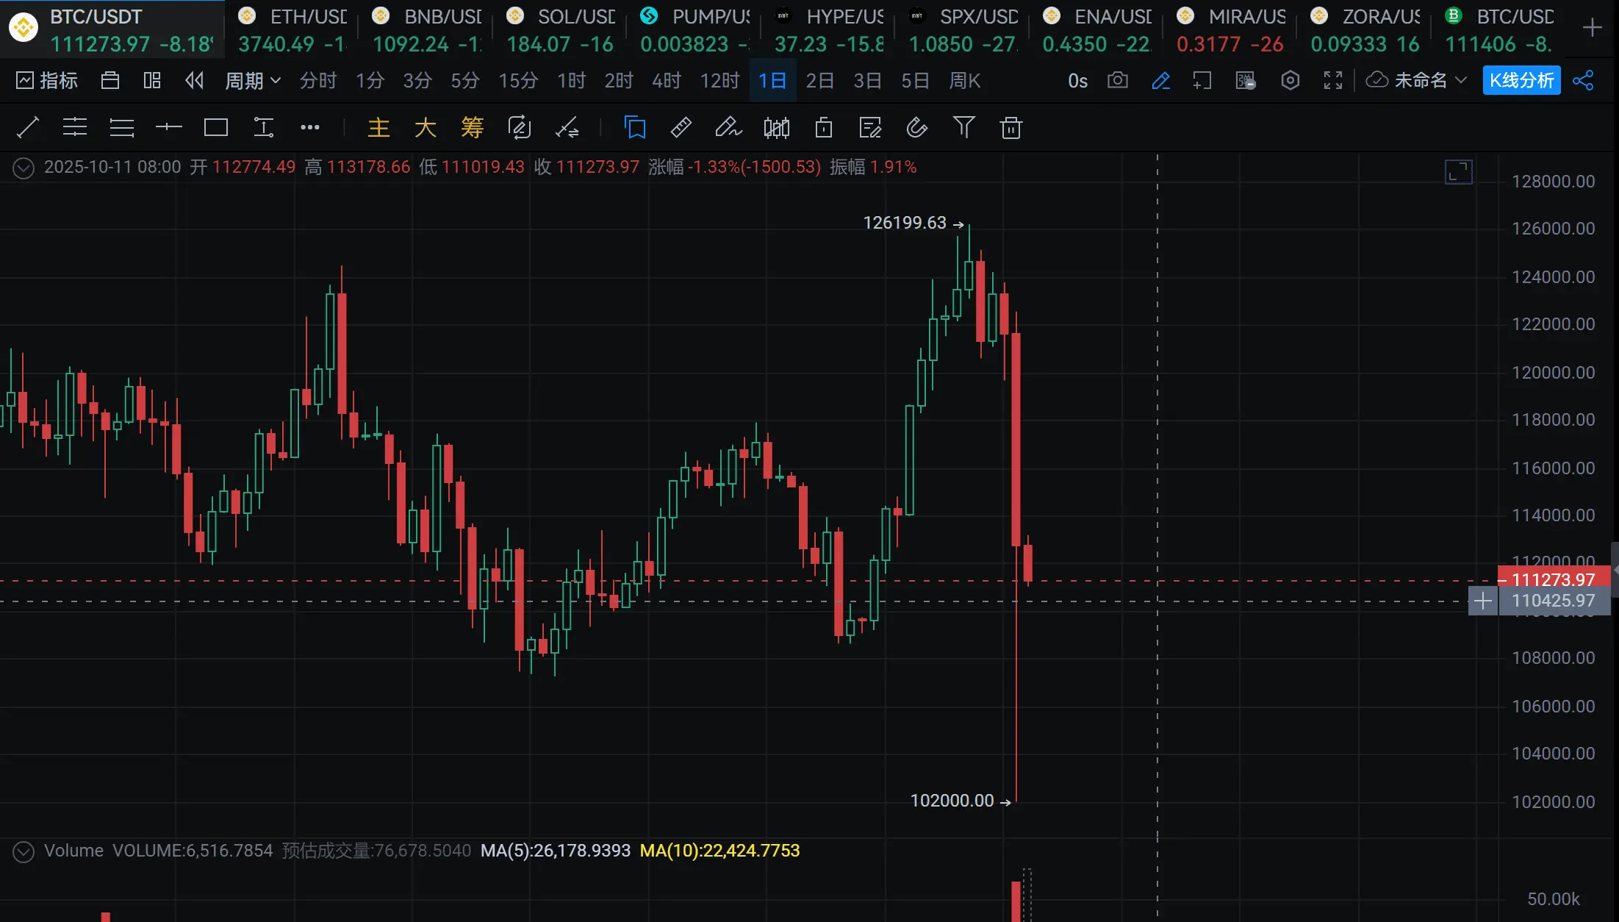The image size is (1619, 922).
Task: Click the K线分析 button
Action: pyautogui.click(x=1521, y=80)
